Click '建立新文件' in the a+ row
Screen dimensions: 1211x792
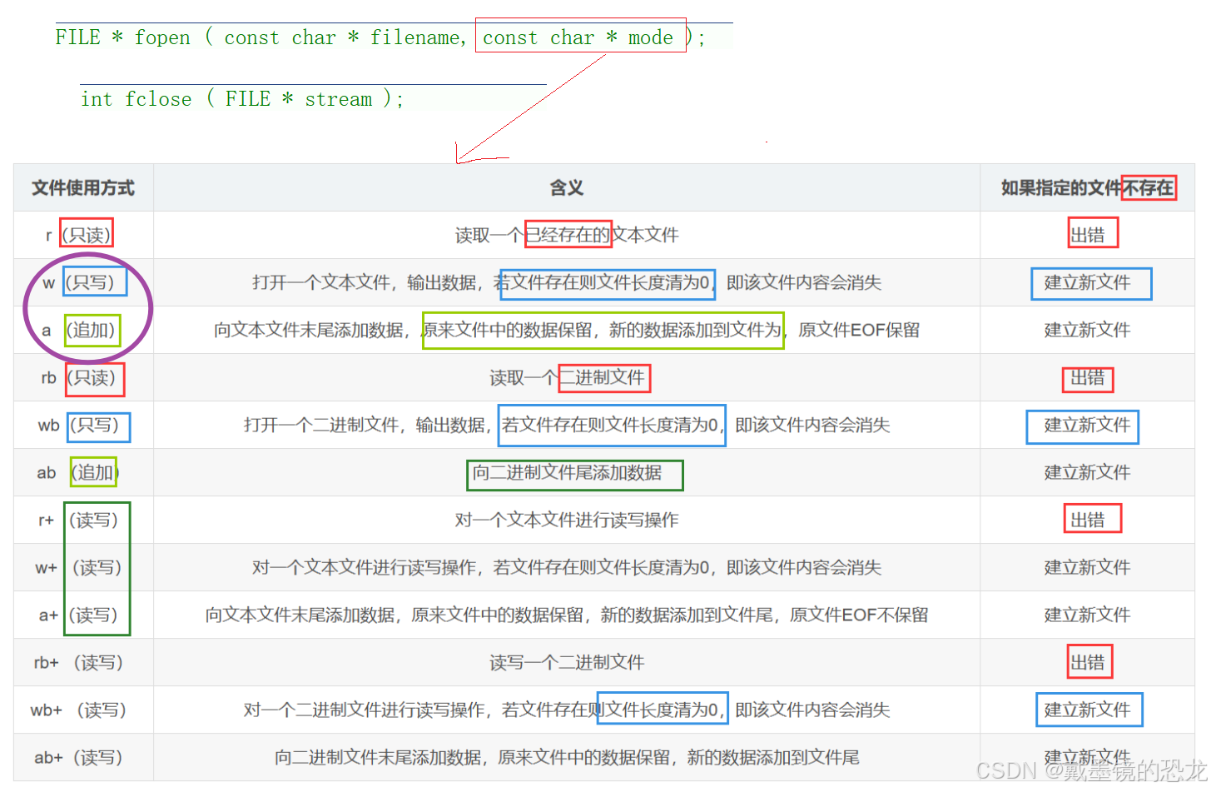(1087, 615)
